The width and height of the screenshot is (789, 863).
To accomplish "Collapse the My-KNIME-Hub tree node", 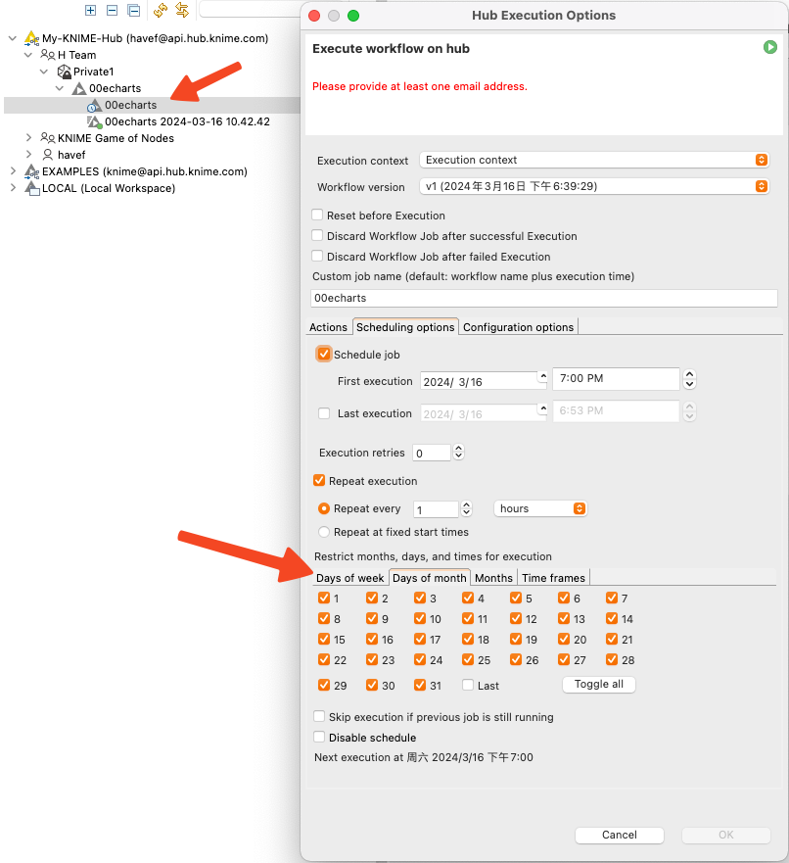I will 12,38.
